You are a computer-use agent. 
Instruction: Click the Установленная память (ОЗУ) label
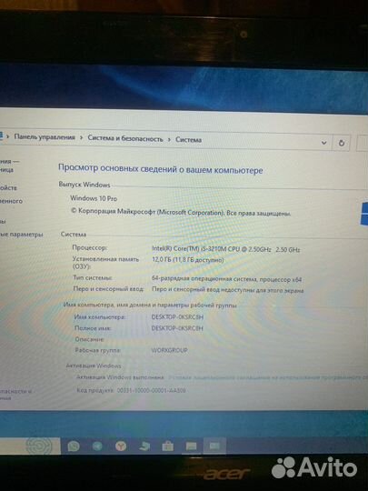click(105, 263)
